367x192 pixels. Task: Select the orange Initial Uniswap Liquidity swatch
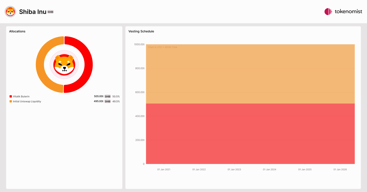pyautogui.click(x=11, y=101)
